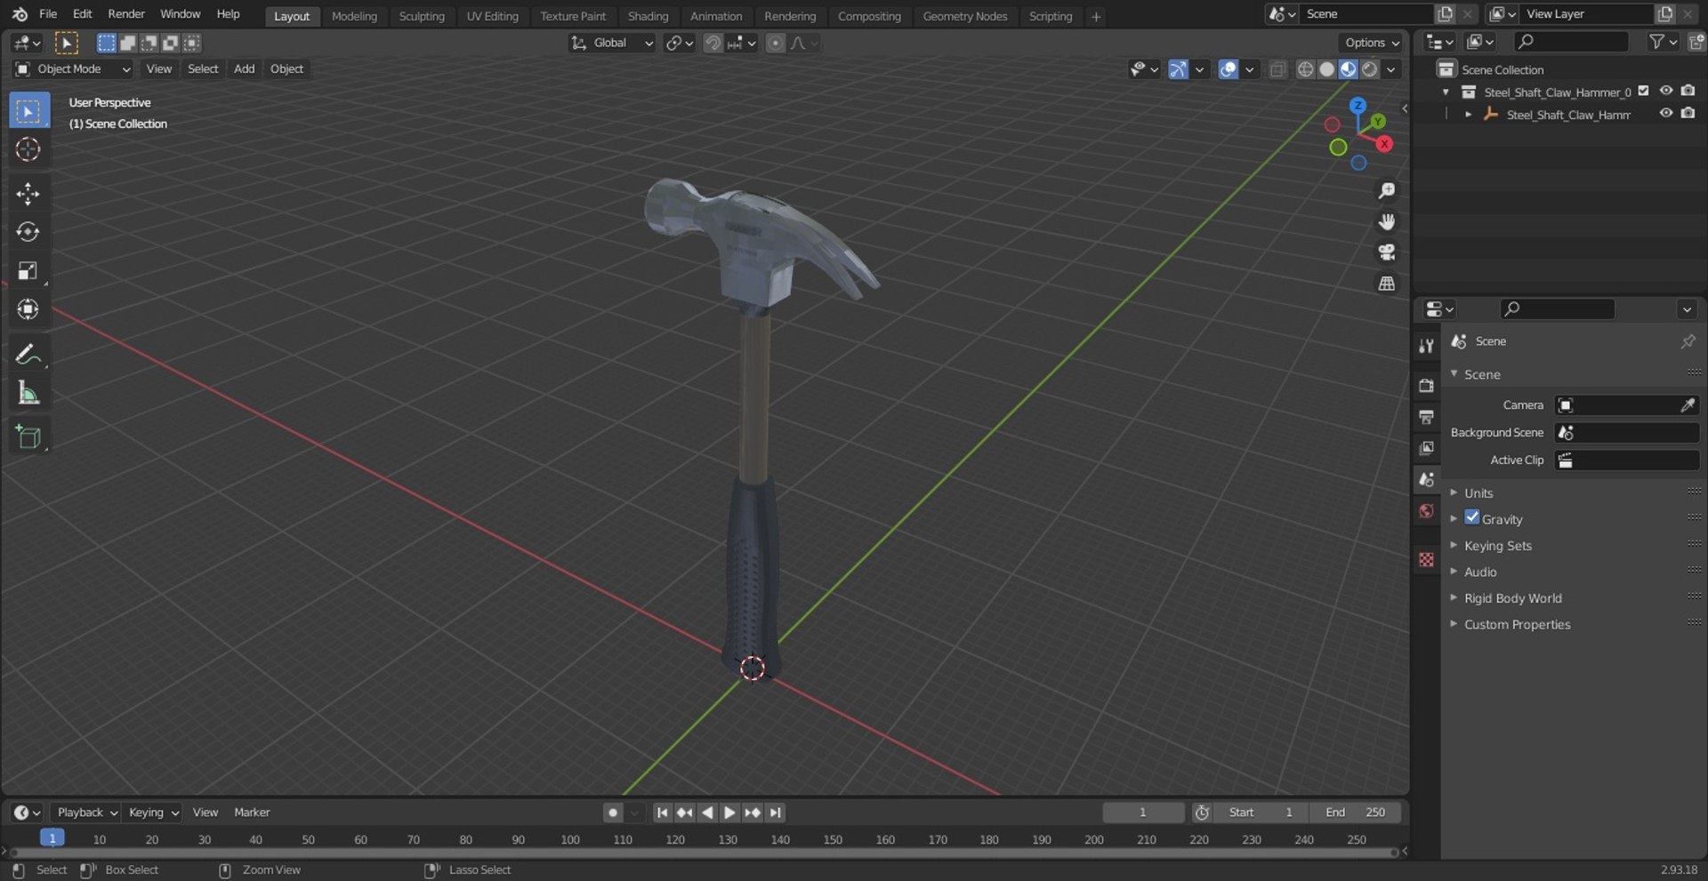Open viewport shading options dropdown

(1390, 69)
